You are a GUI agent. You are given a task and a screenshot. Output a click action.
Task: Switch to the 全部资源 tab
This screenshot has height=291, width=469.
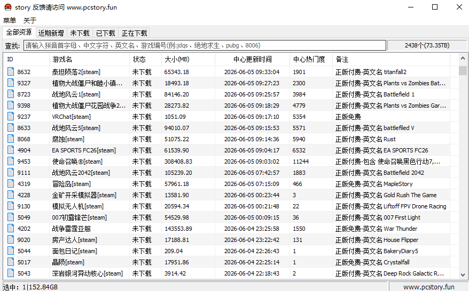[x=19, y=32]
